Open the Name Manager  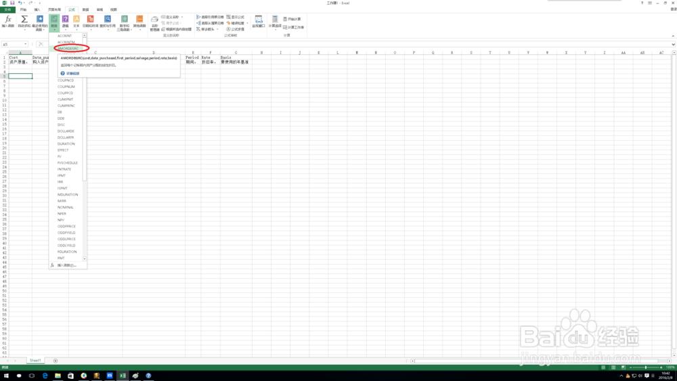[x=154, y=23]
